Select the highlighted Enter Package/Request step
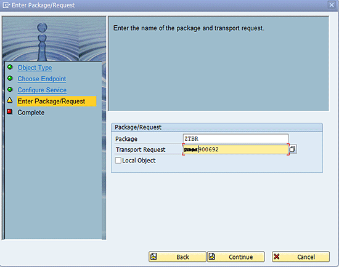This screenshot has width=339, height=267. tap(57, 102)
